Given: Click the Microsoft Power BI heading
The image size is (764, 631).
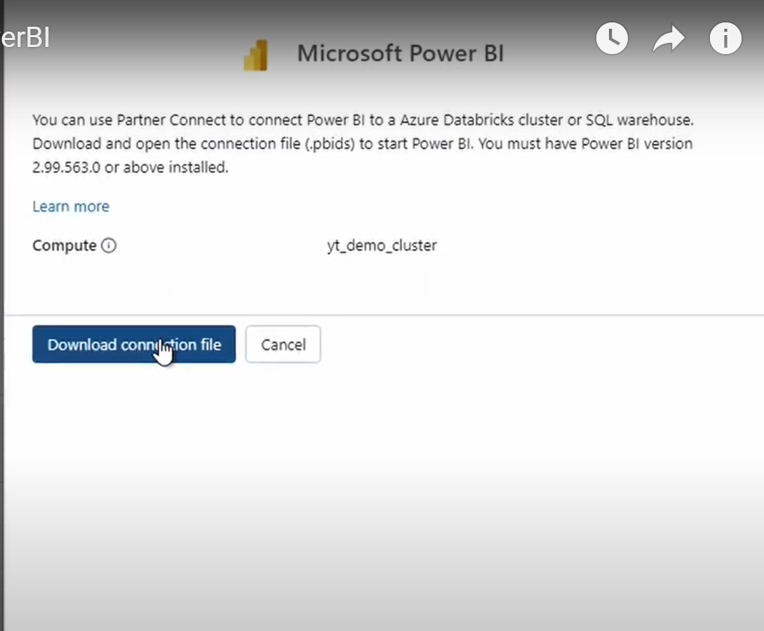Looking at the screenshot, I should pos(401,53).
